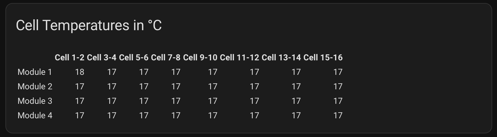Select the Module 1 row label
Viewport: 497px width, 137px height.
[35, 72]
